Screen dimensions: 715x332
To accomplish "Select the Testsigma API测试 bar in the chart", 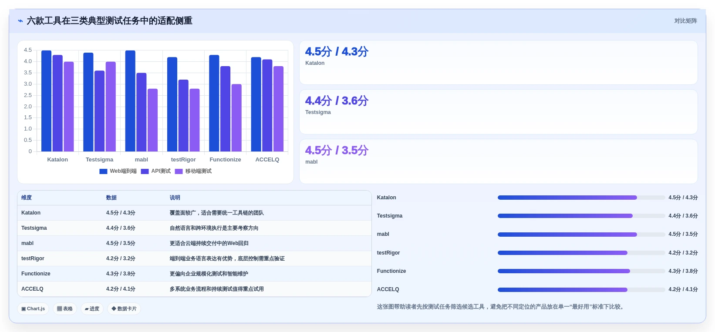I will (100, 111).
